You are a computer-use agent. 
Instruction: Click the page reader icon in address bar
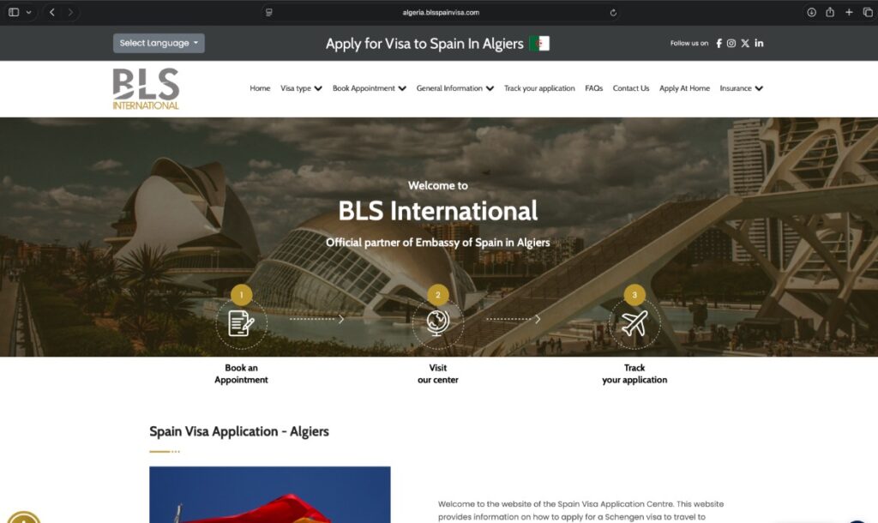(268, 12)
